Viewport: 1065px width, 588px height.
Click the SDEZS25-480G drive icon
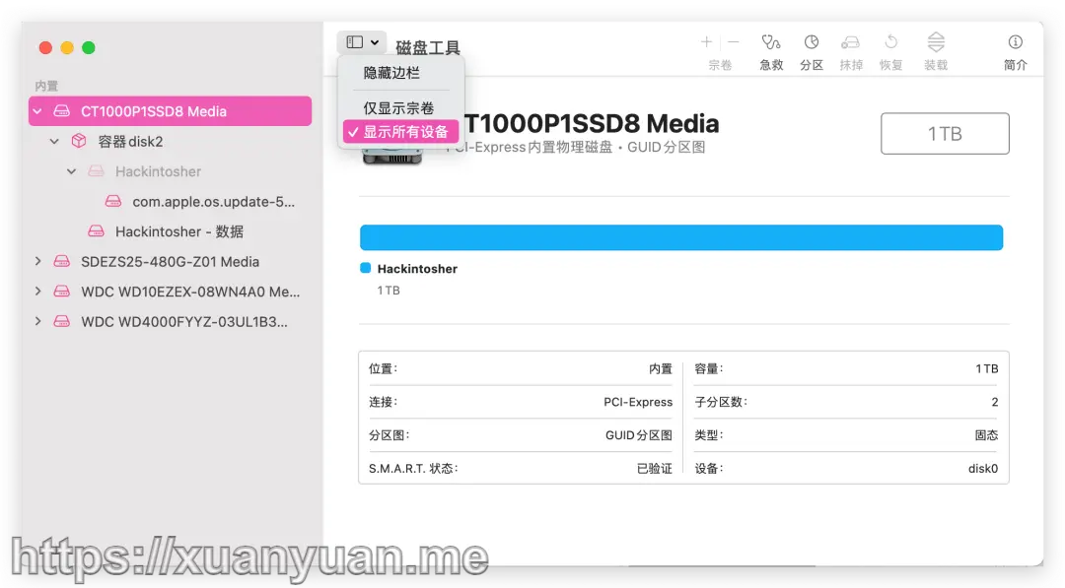click(62, 261)
